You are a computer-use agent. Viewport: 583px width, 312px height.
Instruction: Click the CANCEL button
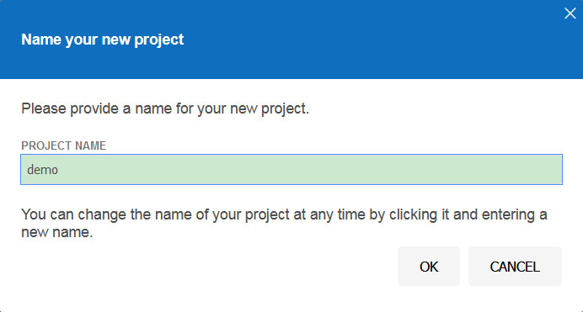[x=515, y=267]
